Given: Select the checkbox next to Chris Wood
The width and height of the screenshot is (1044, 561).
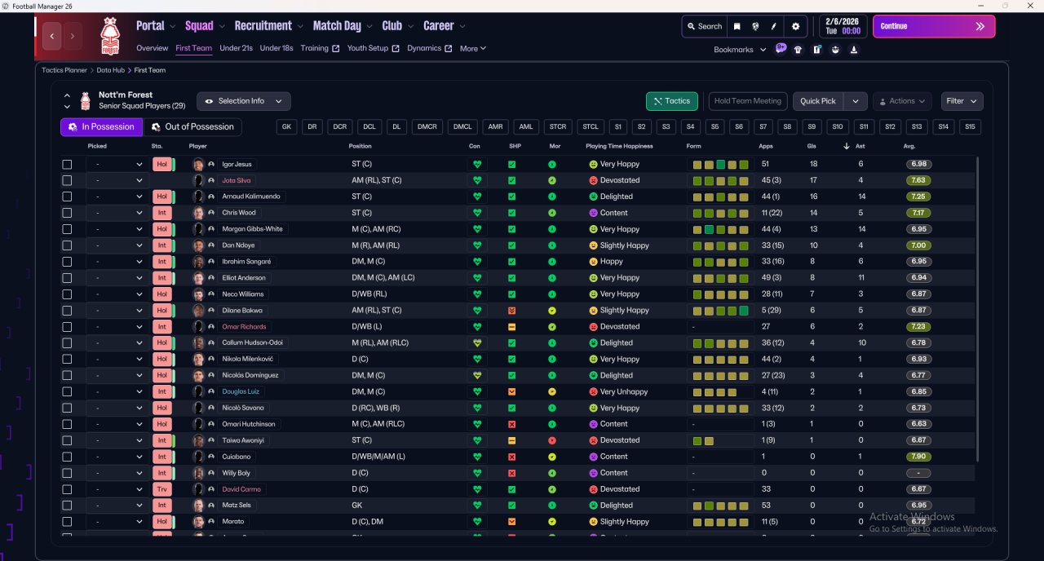Looking at the screenshot, I should [x=67, y=213].
